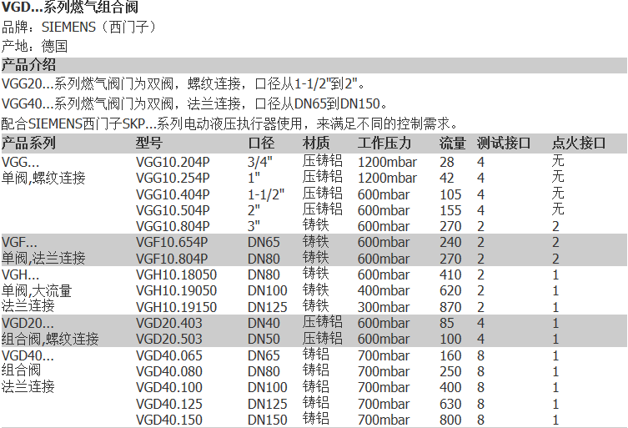This screenshot has height=428, width=628.
Task: Click the sentence about SKP... electro-hydraulic actuators
Action: [x=230, y=123]
